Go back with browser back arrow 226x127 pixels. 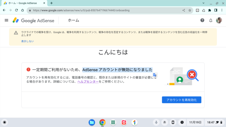[x=4, y=10]
